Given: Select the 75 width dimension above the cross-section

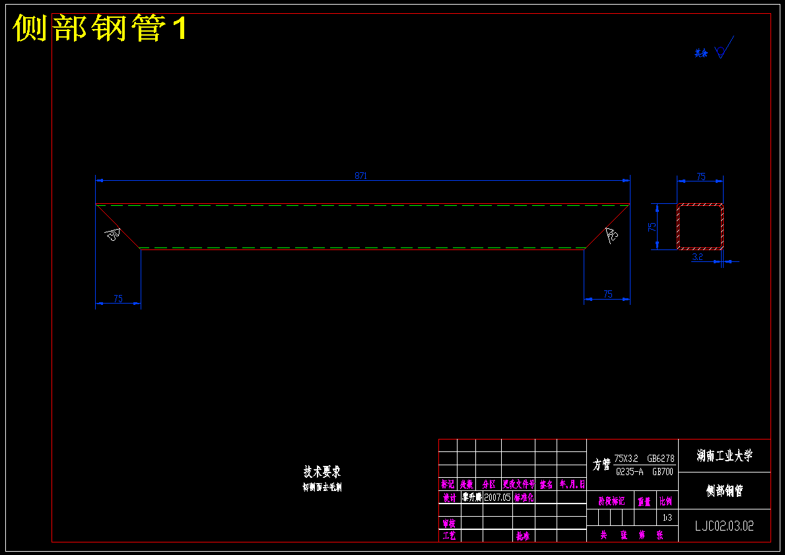Looking at the screenshot, I should tap(701, 176).
